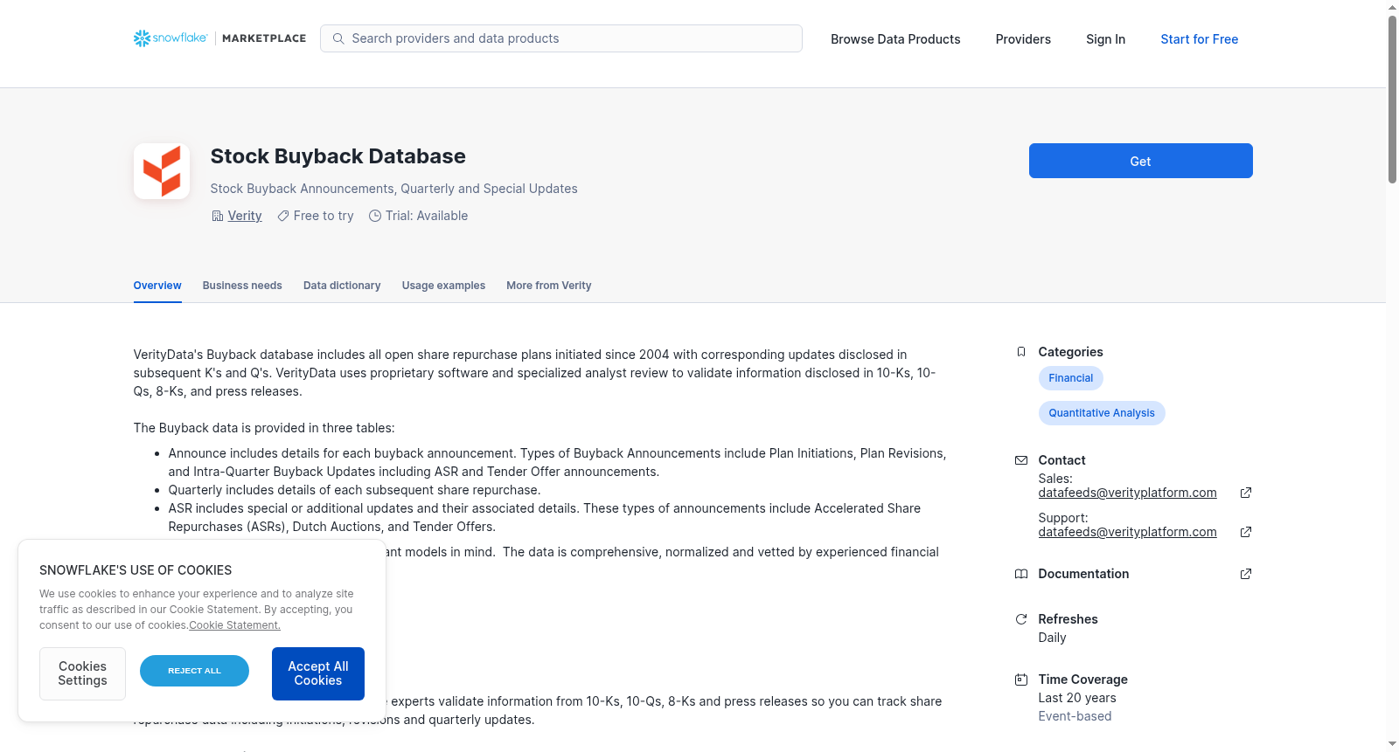Viewport: 1399px width, 752px height.
Task: Click the search providers and data products field
Action: [561, 38]
